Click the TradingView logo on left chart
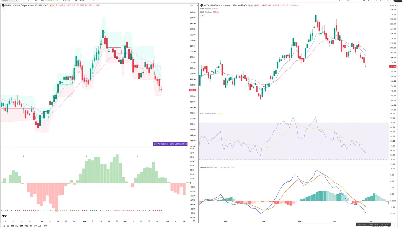The image size is (402, 228). (x=5, y=217)
